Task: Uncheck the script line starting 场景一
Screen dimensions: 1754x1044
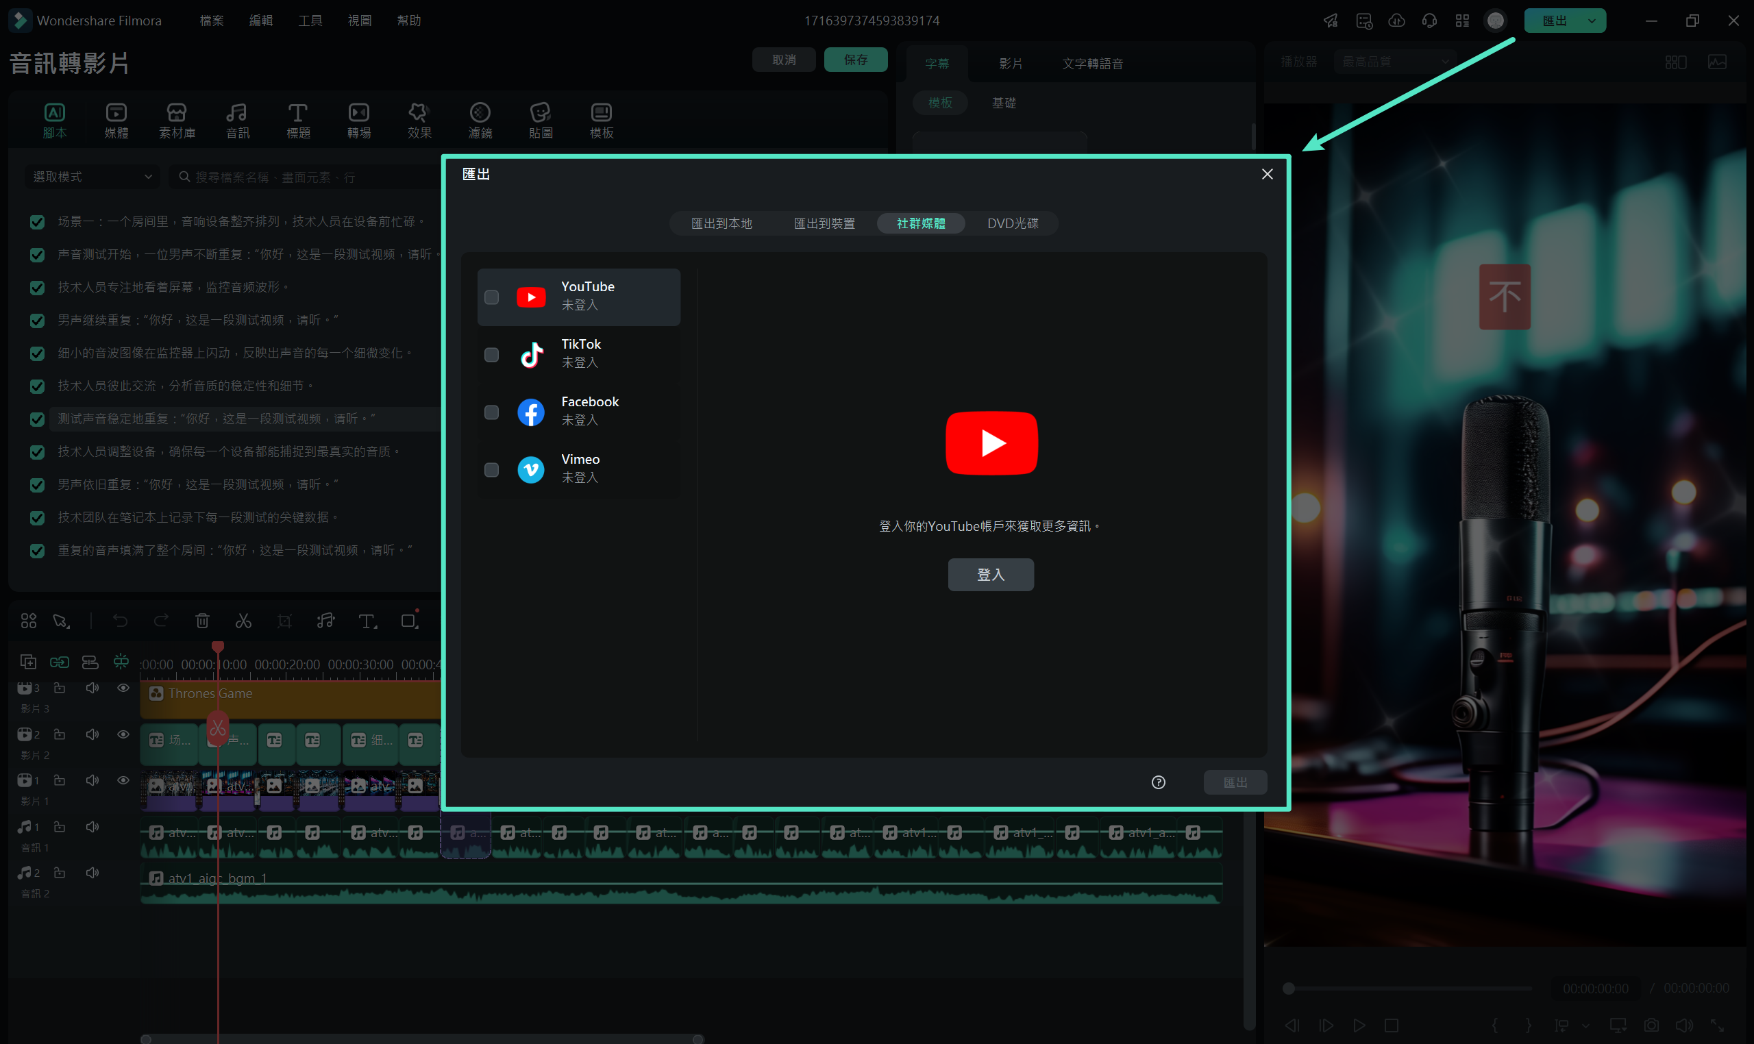Action: tap(37, 223)
